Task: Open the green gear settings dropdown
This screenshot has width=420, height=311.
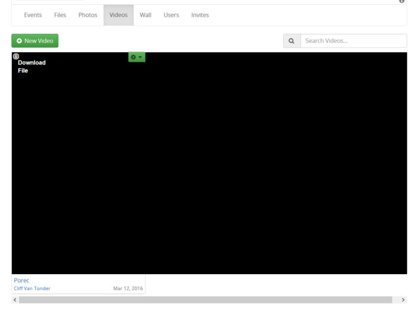Action: click(137, 57)
